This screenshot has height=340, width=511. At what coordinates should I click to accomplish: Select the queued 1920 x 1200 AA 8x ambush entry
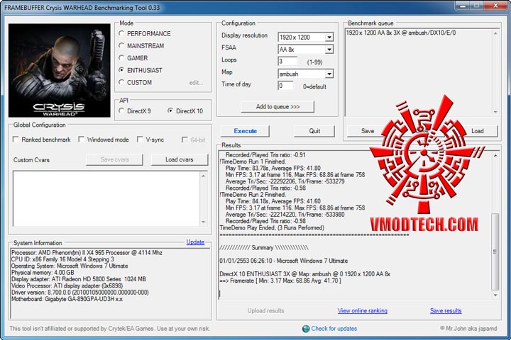click(401, 33)
